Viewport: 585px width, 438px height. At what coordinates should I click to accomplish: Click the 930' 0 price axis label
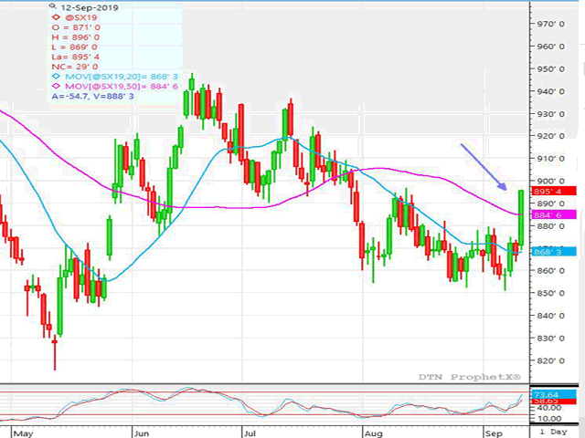tap(550, 114)
